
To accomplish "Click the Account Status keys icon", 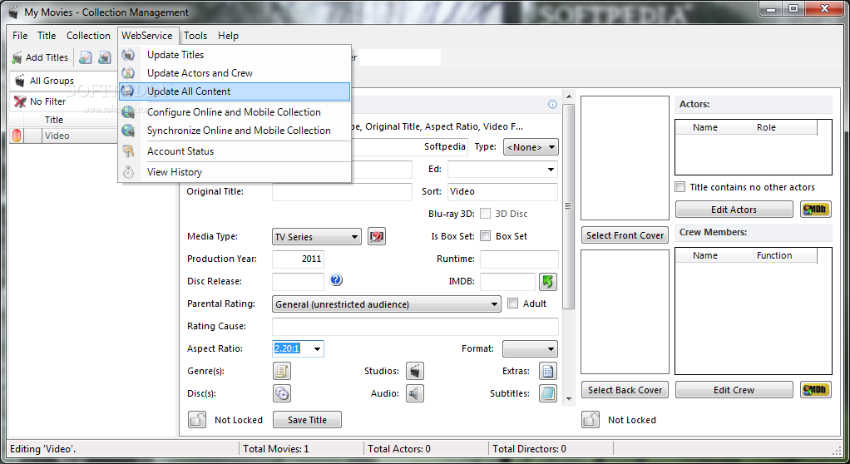I will 128,151.
